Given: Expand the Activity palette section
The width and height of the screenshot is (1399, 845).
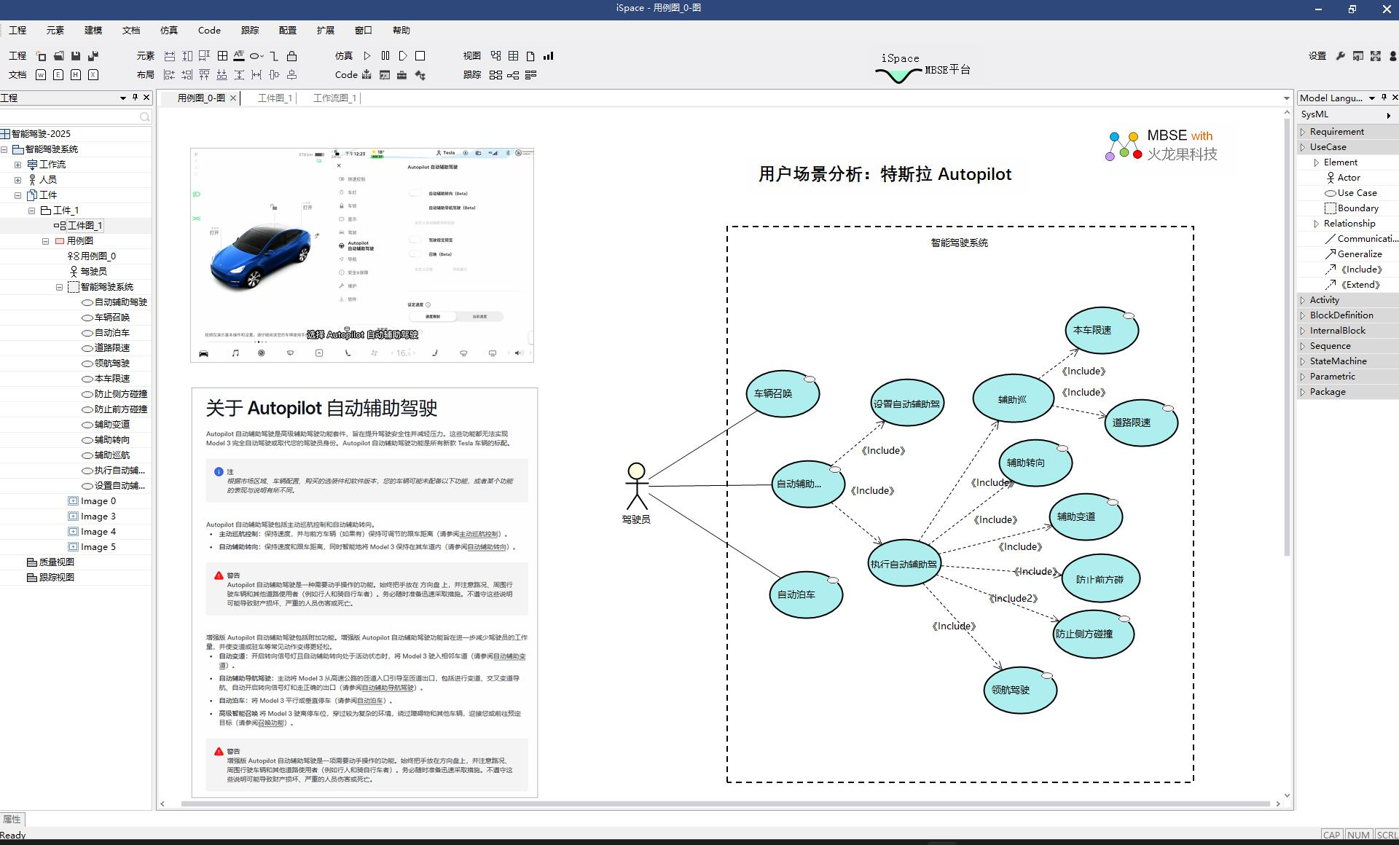Looking at the screenshot, I should [1303, 300].
